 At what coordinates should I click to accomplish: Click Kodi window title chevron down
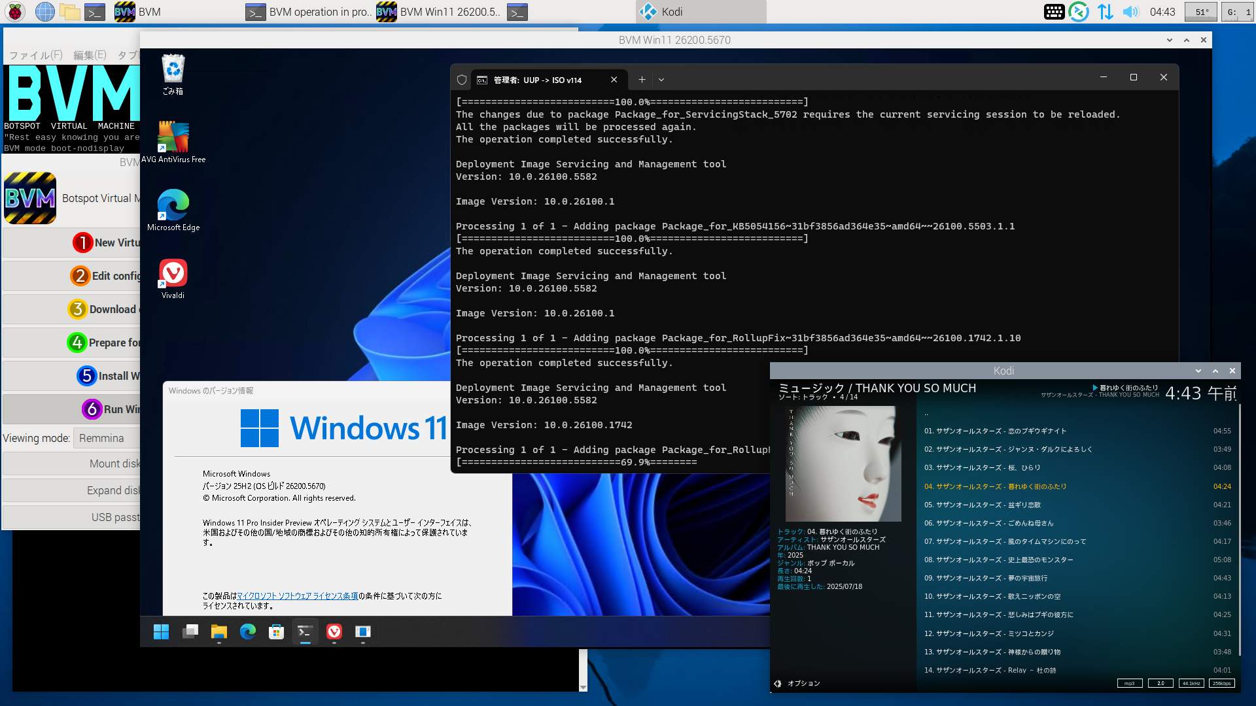[1198, 371]
